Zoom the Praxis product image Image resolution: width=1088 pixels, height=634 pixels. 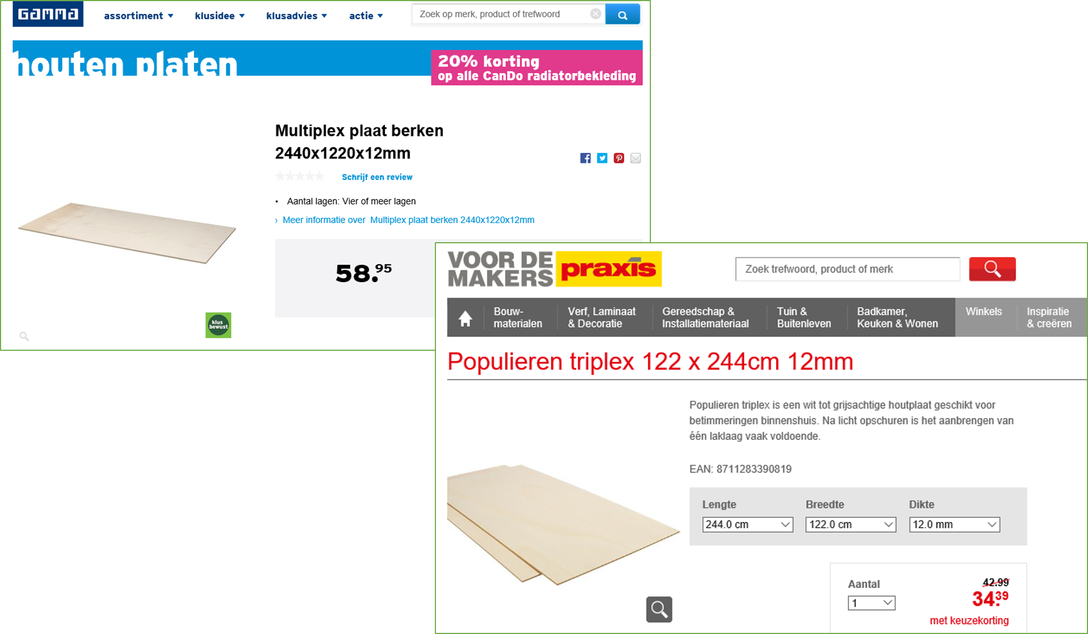coord(659,609)
